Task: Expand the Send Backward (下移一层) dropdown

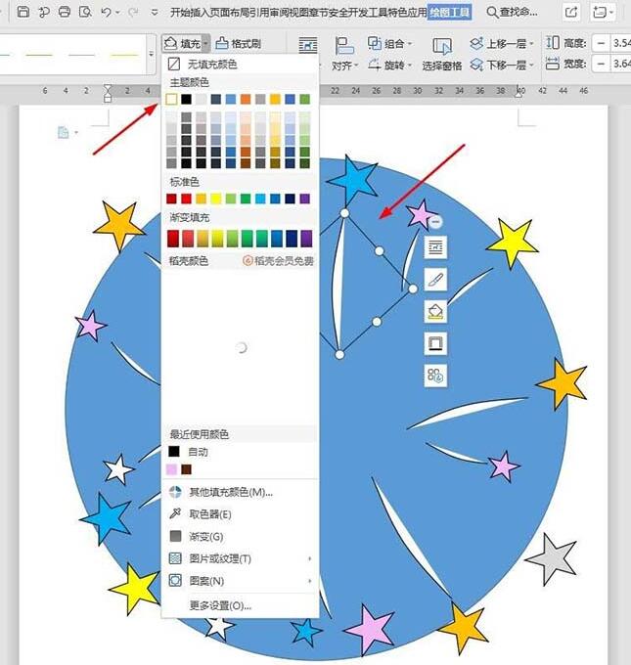Action: (x=532, y=65)
